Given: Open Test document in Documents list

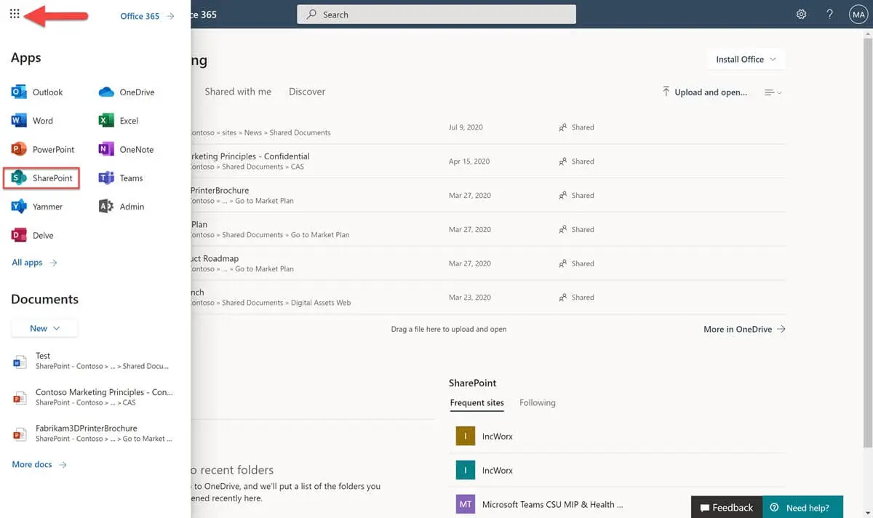Looking at the screenshot, I should (x=93, y=361).
